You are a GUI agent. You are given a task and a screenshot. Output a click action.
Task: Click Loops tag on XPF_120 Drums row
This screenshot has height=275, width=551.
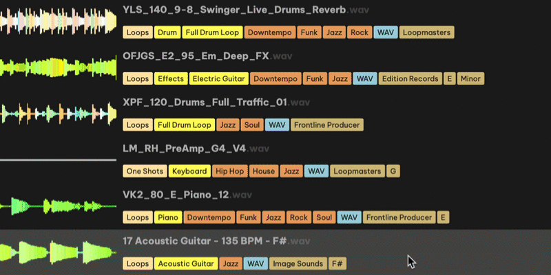(138, 125)
